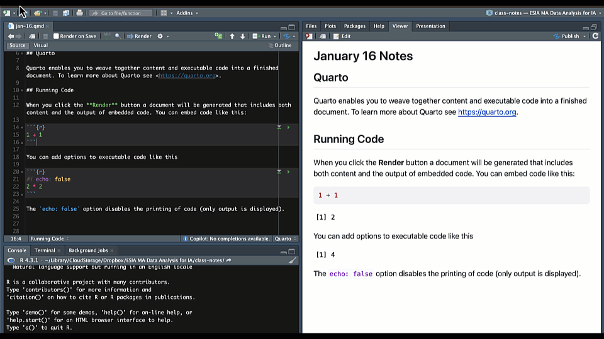Click the Go to file/function search field

(121, 13)
